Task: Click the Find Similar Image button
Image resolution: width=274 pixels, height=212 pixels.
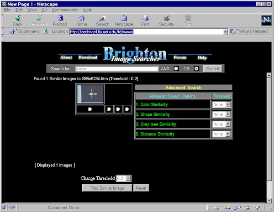Action: tap(107, 188)
